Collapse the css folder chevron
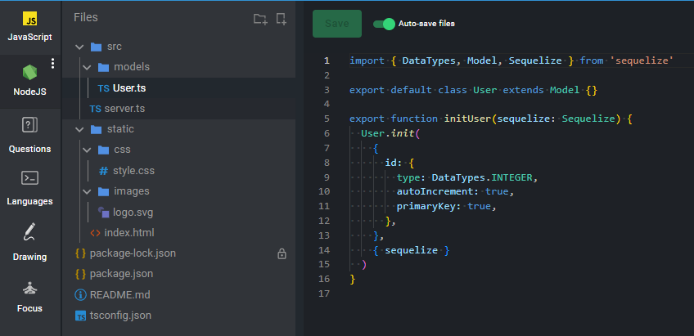 pyautogui.click(x=87, y=150)
